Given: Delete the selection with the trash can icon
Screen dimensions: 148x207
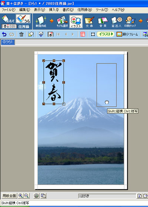Looking at the screenshot, I should (21, 34).
